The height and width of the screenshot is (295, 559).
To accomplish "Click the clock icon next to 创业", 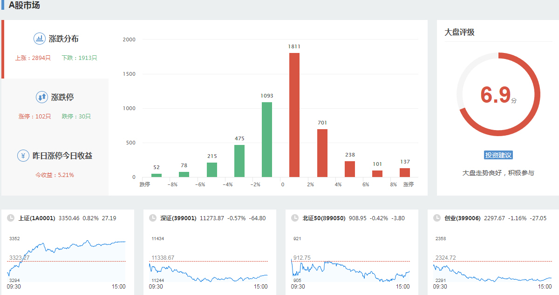I will tap(436, 218).
